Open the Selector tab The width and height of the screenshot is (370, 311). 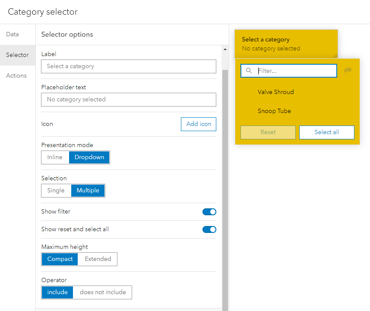pos(18,55)
